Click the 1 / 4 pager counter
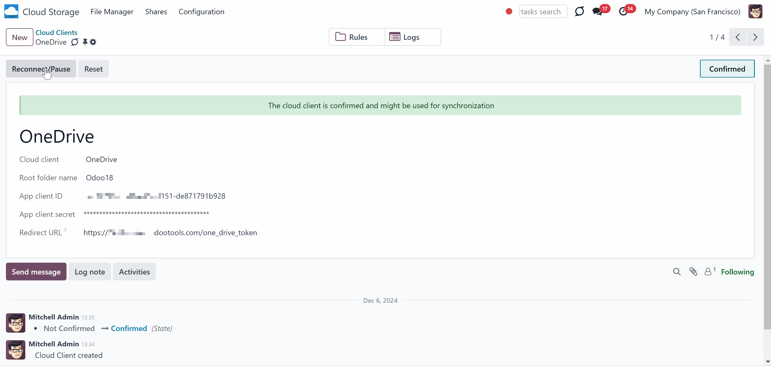The image size is (771, 366). (x=717, y=37)
